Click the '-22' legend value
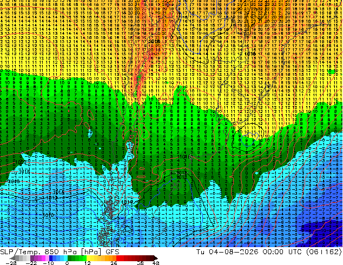 click(31, 263)
